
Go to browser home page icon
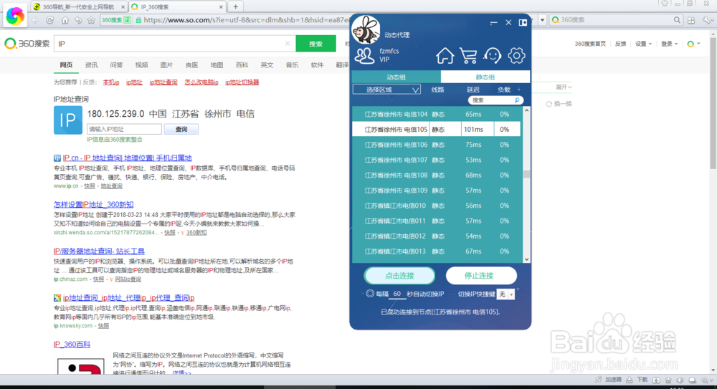[x=65, y=20]
